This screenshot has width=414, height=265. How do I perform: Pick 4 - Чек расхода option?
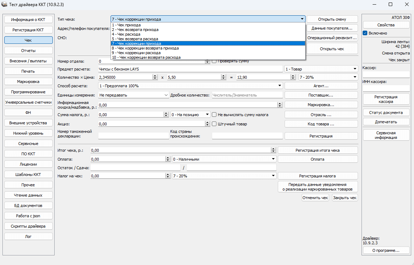point(126,34)
